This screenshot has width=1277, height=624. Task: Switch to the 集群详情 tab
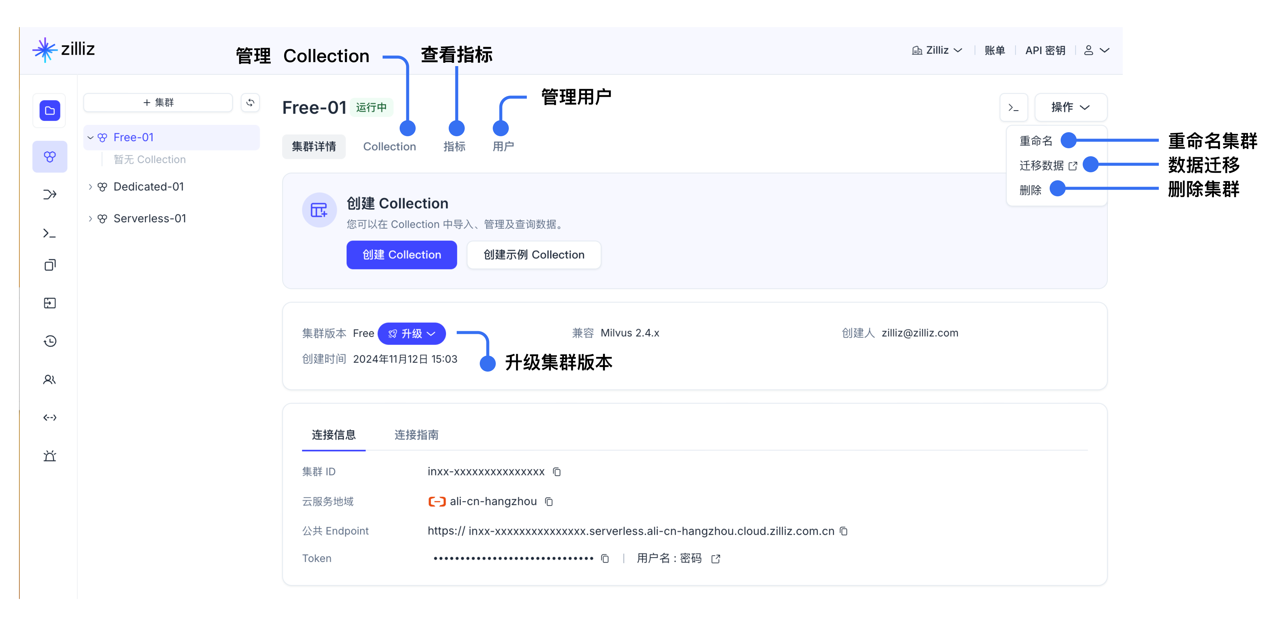click(314, 147)
